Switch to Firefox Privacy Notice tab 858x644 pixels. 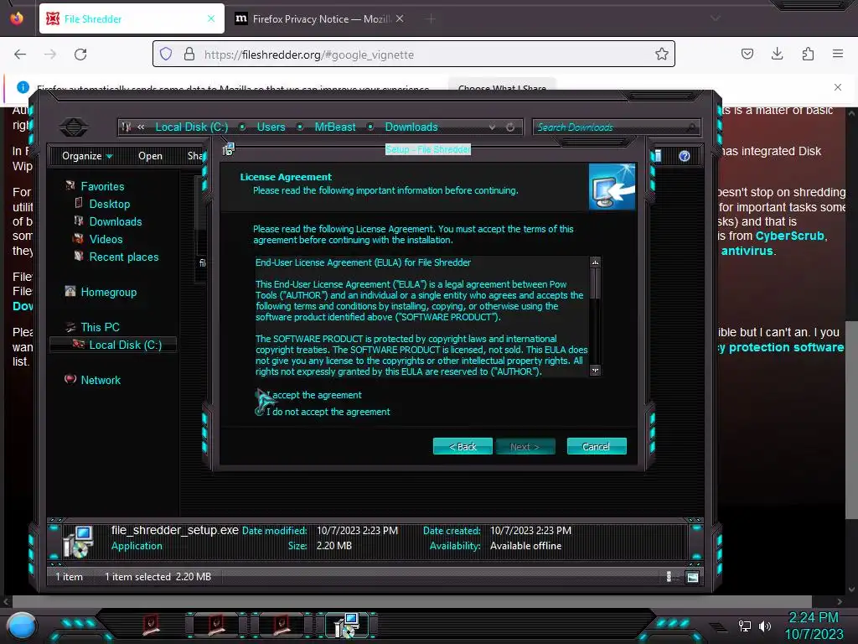tap(320, 18)
